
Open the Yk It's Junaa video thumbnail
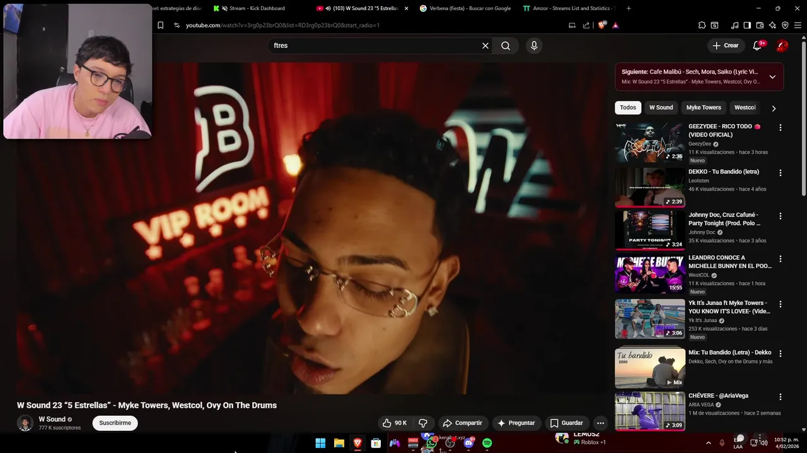650,319
